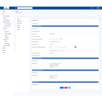
Task: Toggle the hamburger menu icon
Action: 15,8
